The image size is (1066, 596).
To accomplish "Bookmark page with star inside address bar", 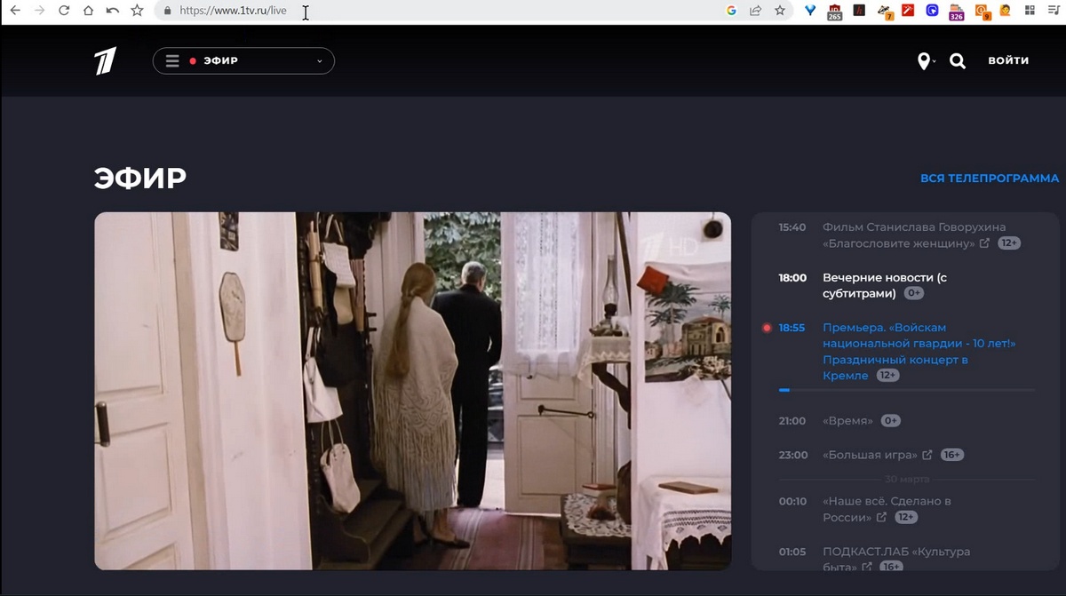I will point(780,11).
